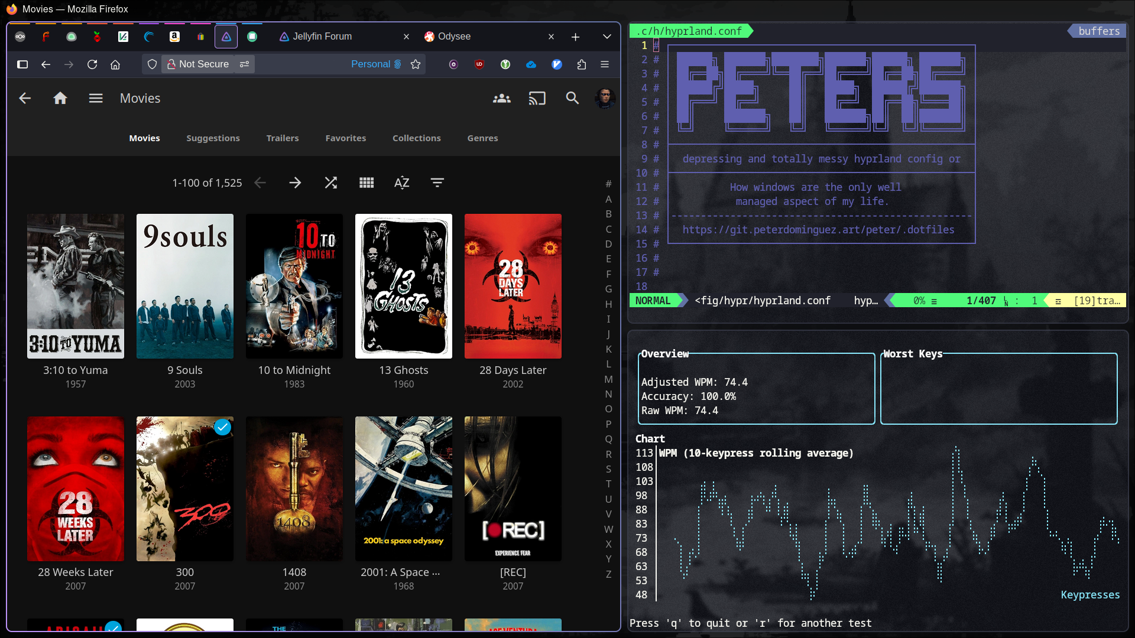Open Jellyfin search

coord(572,98)
